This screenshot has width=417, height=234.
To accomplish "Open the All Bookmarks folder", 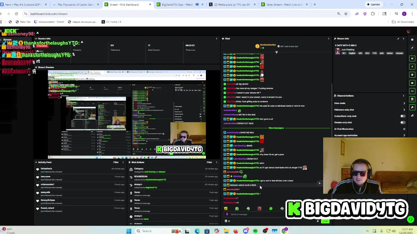I will point(403,22).
